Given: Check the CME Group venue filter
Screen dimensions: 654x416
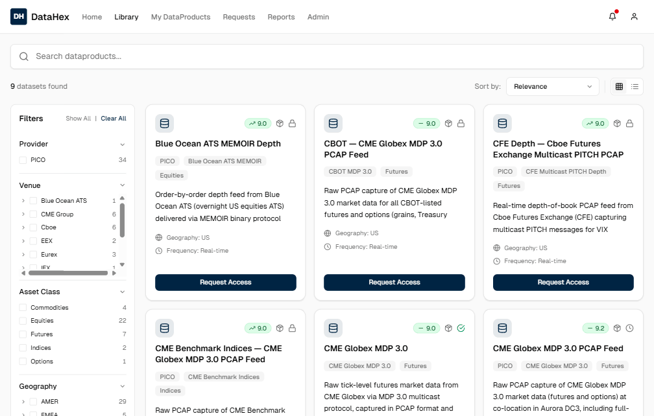Looking at the screenshot, I should click(x=33, y=214).
